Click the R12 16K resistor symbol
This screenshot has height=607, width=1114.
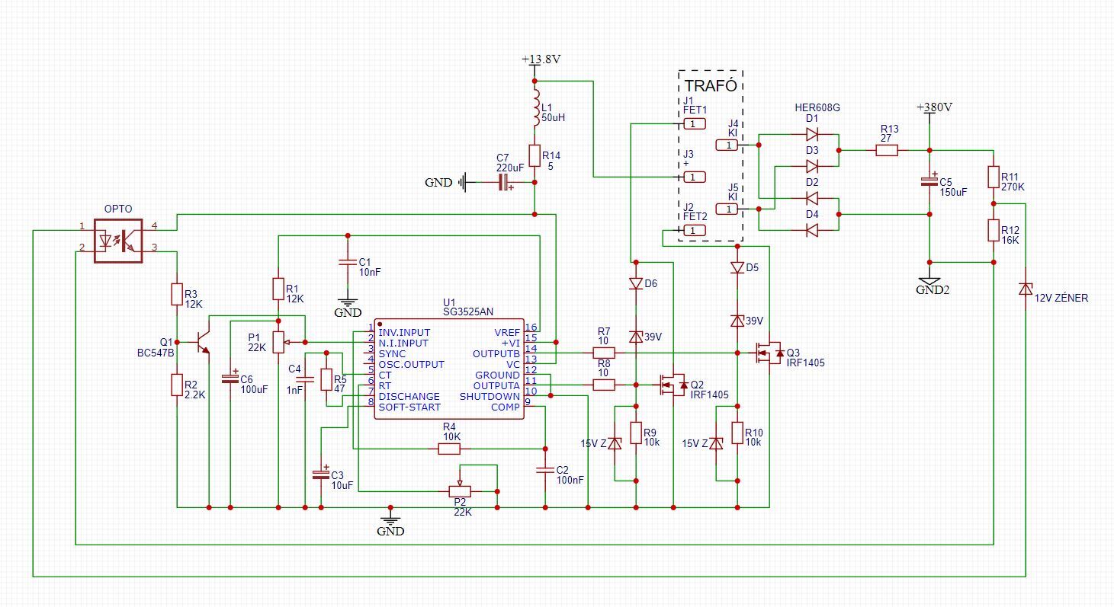(x=994, y=230)
